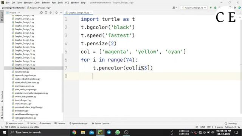The height and width of the screenshot is (136, 242).
Task: Open the TODO tool window
Action: (32, 124)
